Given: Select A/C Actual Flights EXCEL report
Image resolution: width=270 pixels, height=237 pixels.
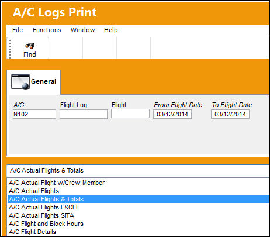Looking at the screenshot, I should click(139, 207).
